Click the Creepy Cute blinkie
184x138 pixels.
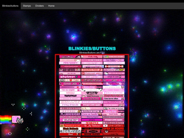click(92, 90)
